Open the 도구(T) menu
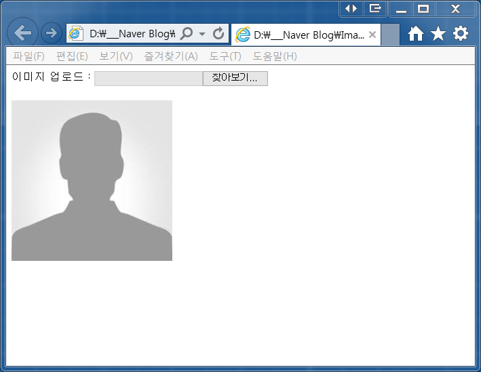 (x=225, y=56)
